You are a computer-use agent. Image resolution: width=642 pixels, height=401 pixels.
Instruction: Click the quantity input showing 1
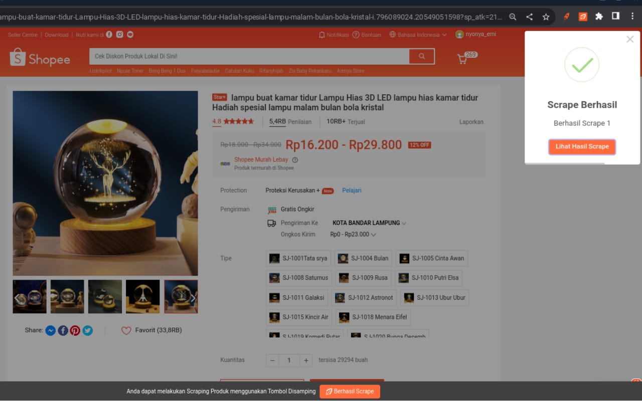click(289, 360)
